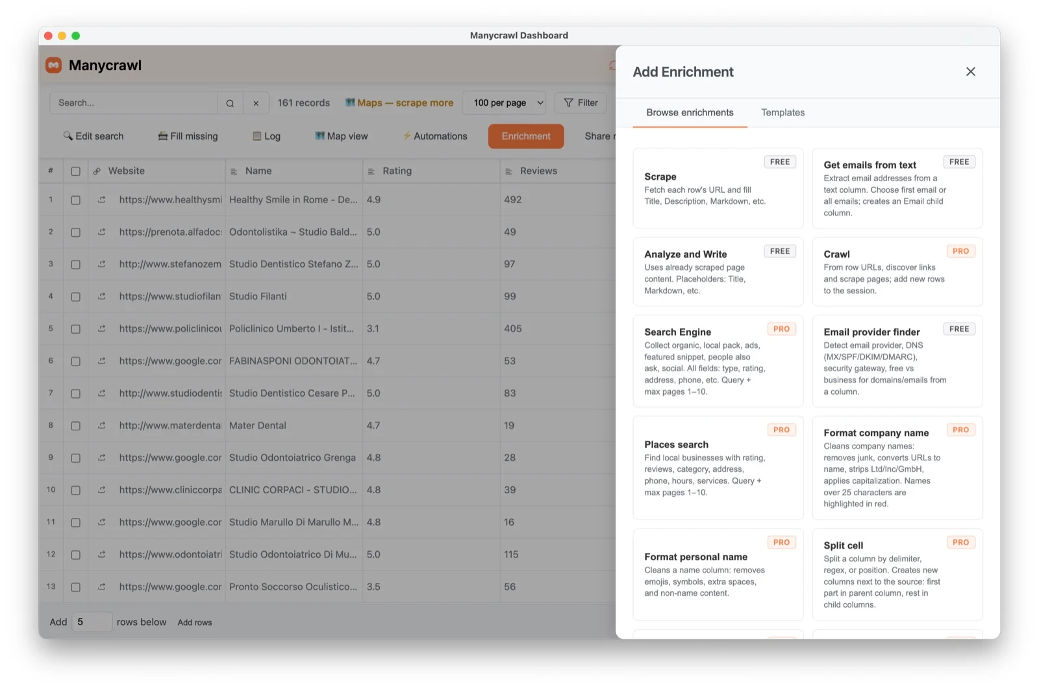The height and width of the screenshot is (690, 1039).
Task: Clear the search with the x icon
Action: [256, 103]
